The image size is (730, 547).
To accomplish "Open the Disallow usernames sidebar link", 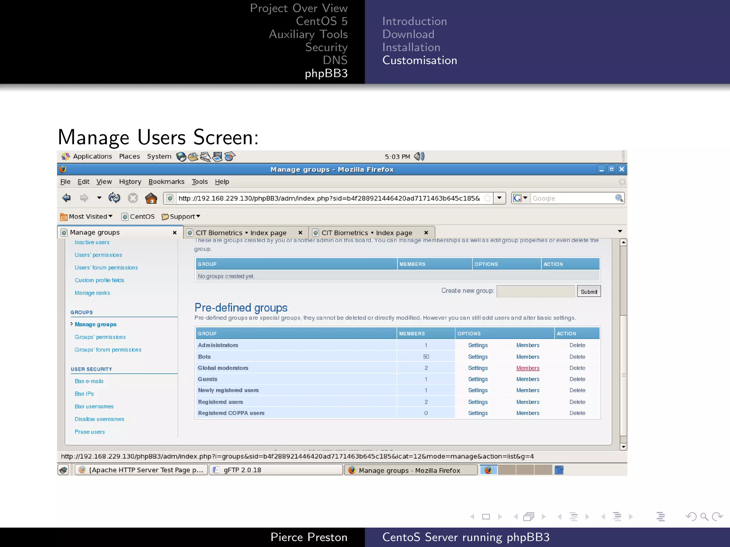I will [99, 419].
